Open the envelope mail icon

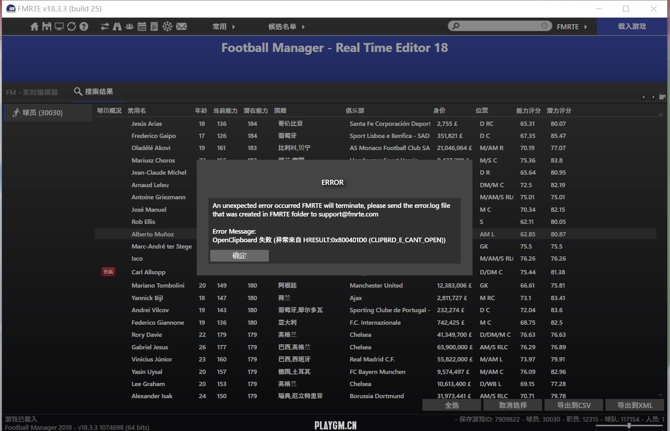pyautogui.click(x=181, y=27)
